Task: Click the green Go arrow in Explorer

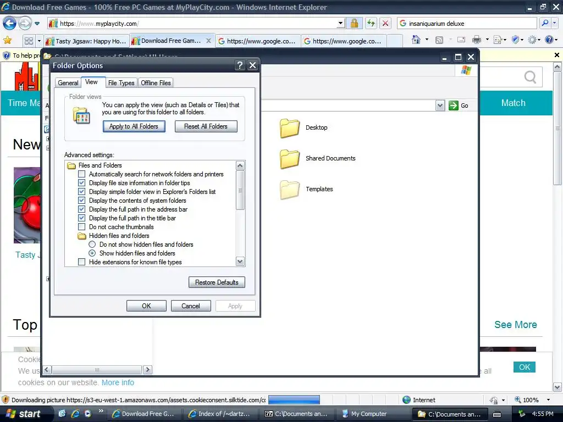Action: pos(454,105)
